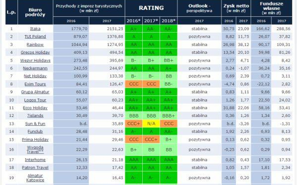Click Funclub's 2017 revenue 31,16
297x185 pixels.
[118, 131]
